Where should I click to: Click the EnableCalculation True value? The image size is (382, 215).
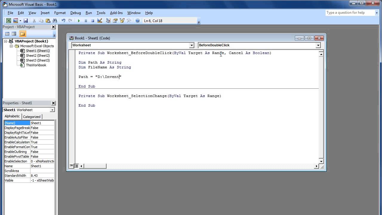42,142
